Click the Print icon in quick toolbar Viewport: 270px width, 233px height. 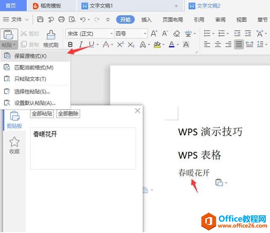coord(61,19)
